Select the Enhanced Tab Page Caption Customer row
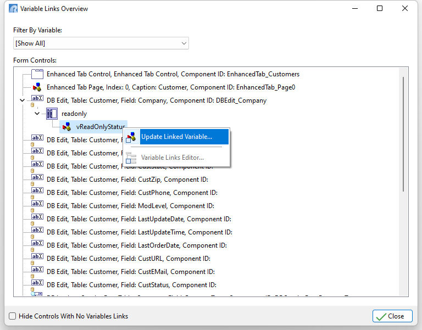Screen dimensions: 422x330 pos(171,87)
